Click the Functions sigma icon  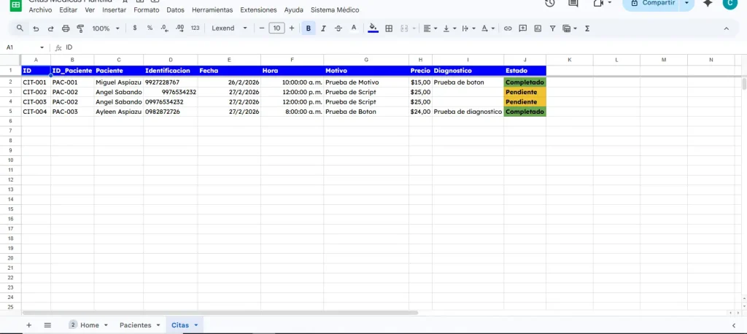(x=587, y=28)
